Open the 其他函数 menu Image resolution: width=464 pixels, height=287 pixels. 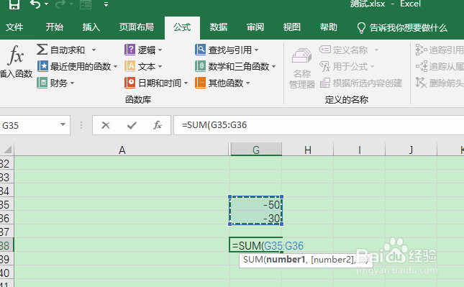tap(222, 83)
